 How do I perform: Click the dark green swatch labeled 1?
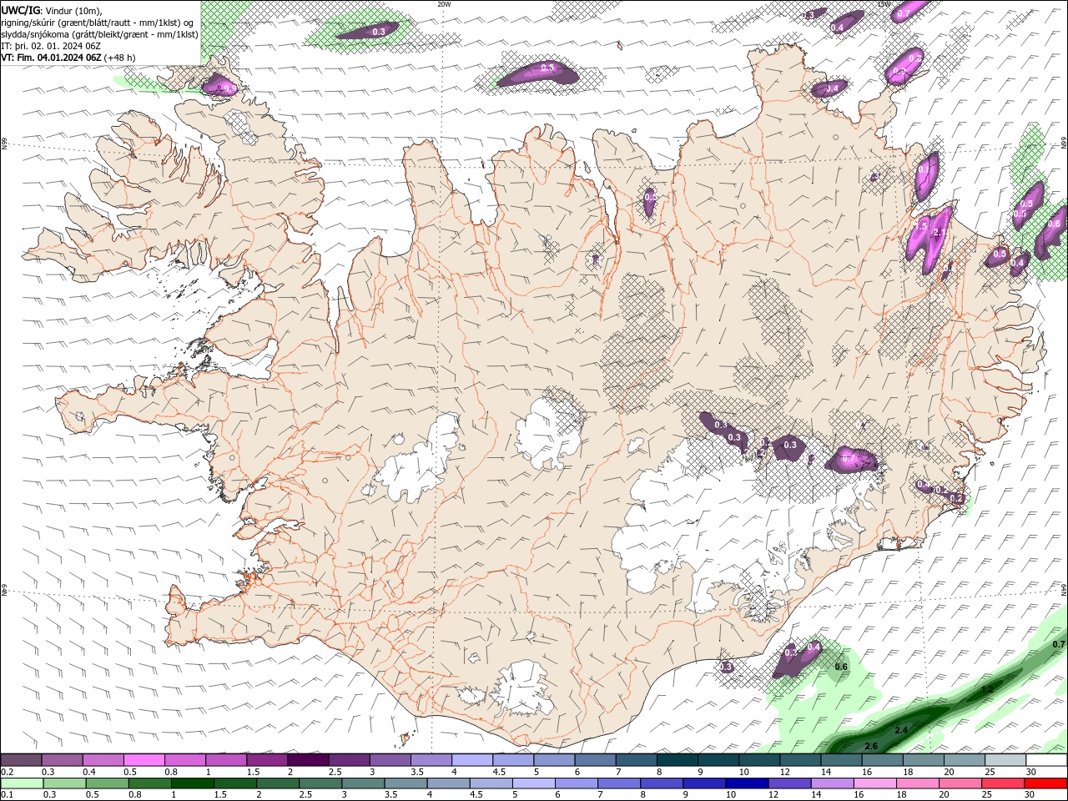click(192, 783)
